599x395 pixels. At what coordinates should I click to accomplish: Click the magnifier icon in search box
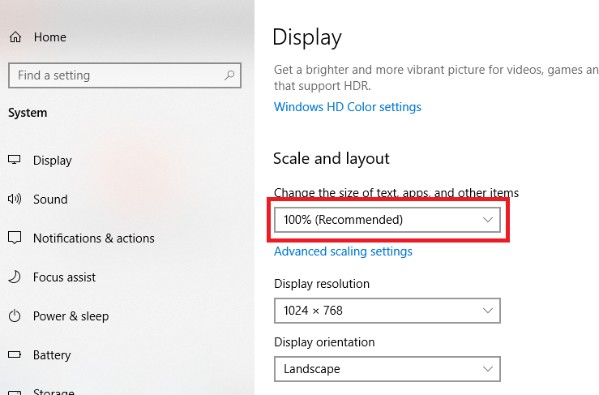pos(229,75)
